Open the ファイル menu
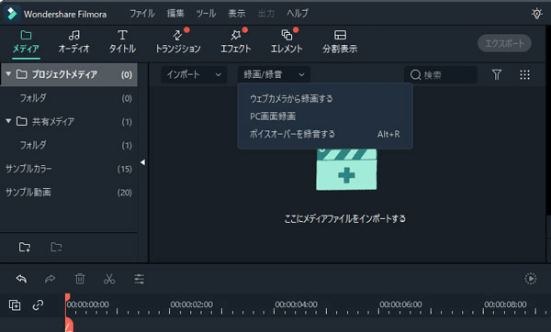Screen dimensions: 551x332 142,14
